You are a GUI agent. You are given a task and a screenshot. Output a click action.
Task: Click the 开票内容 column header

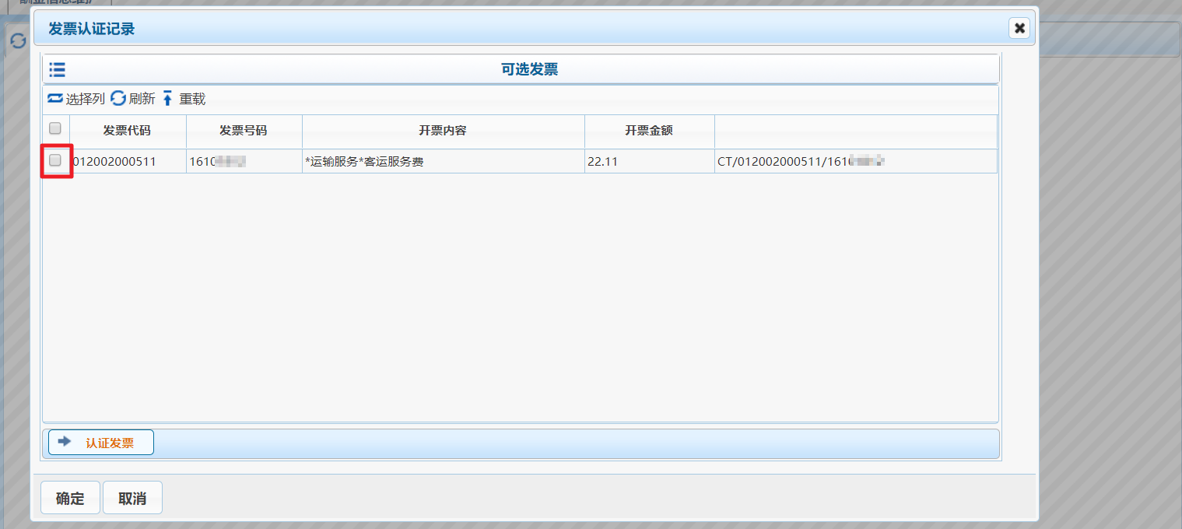tap(443, 131)
